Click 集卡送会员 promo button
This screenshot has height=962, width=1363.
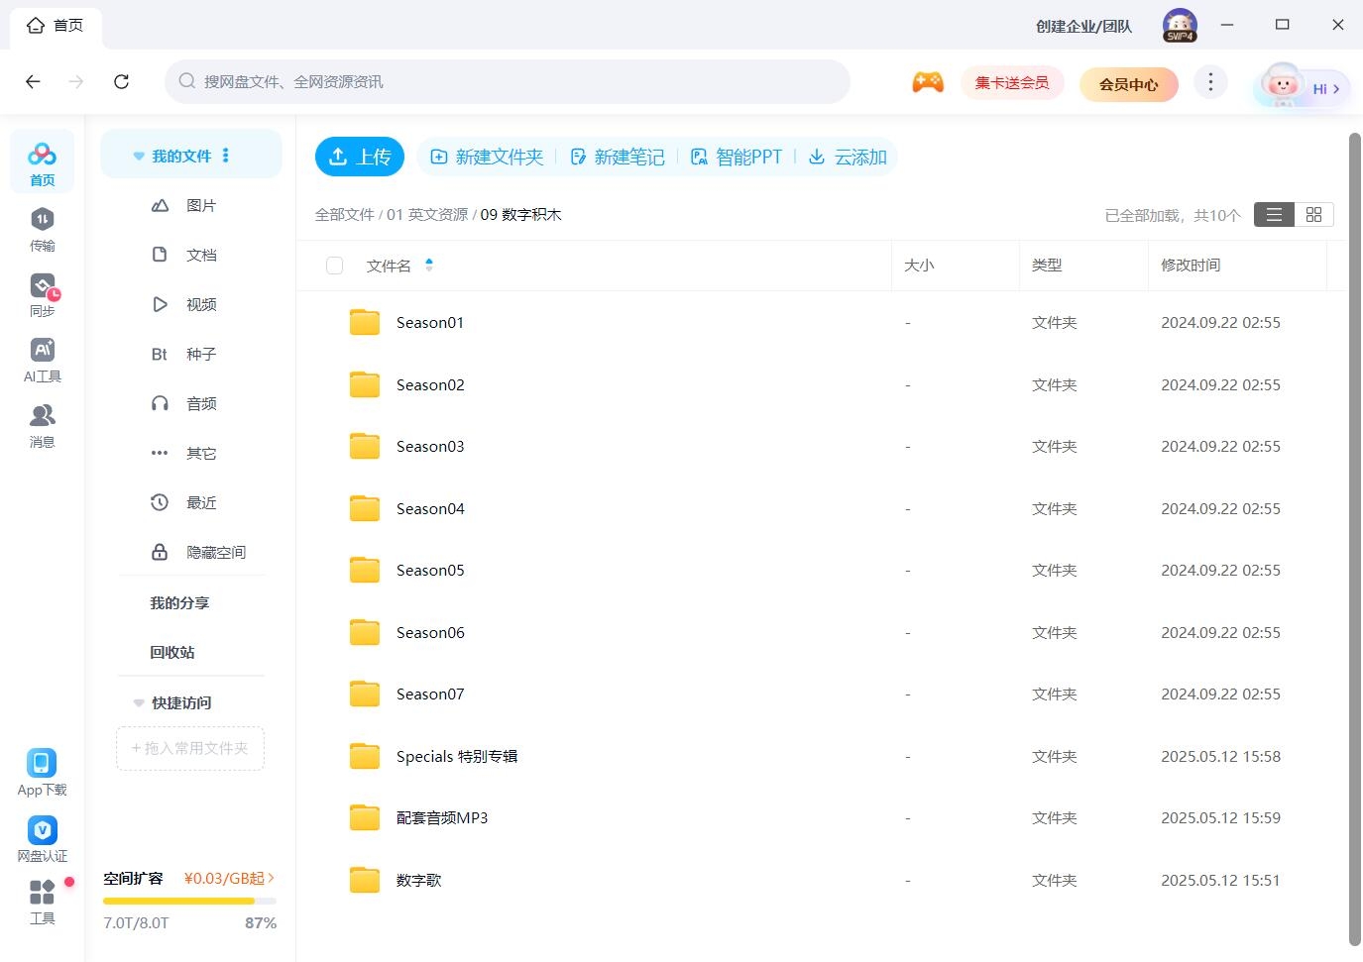[x=1012, y=83]
